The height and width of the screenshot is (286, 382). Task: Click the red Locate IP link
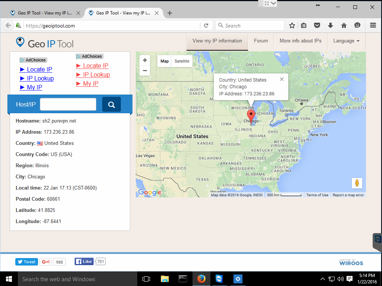click(92, 66)
